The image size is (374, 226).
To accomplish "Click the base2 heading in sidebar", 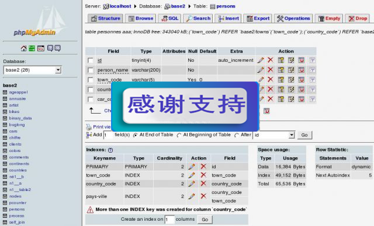I will tap(10, 85).
